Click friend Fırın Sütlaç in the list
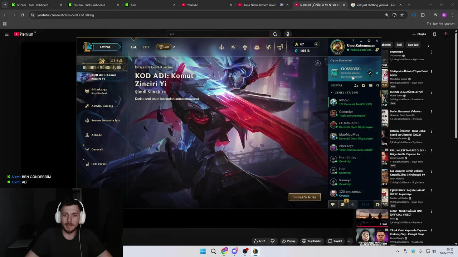This screenshot has height=257, width=458. click(x=354, y=159)
